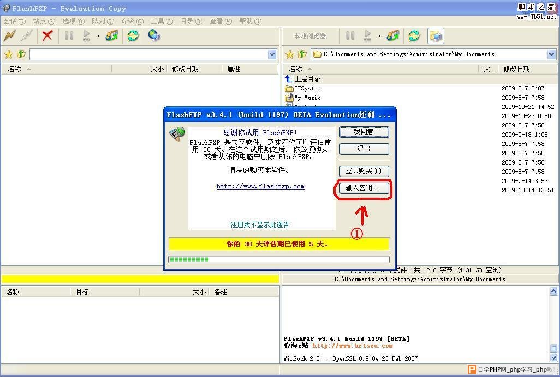Viewport: 560px width, 377px height.
Task: Click log scrollbar up arrow
Action: point(553,291)
